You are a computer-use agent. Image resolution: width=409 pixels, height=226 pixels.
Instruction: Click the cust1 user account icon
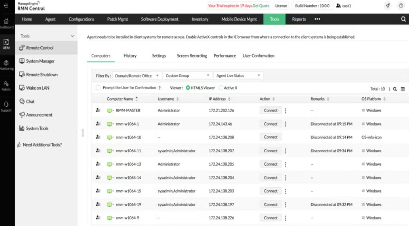tap(338, 5)
